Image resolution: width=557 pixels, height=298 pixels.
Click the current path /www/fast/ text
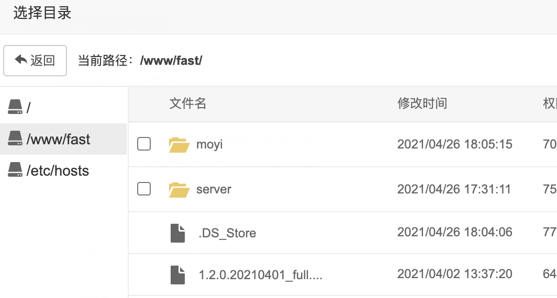tap(171, 61)
